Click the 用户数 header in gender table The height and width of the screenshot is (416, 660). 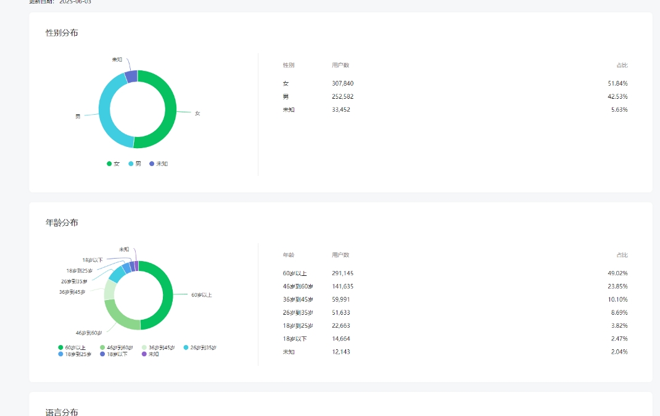(340, 65)
